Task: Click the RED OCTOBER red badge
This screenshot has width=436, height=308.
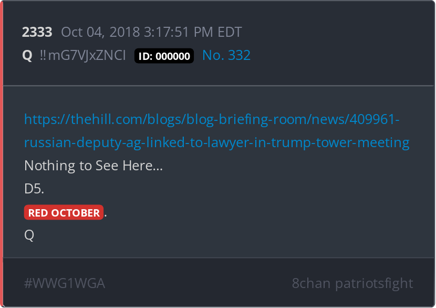Action: point(64,212)
